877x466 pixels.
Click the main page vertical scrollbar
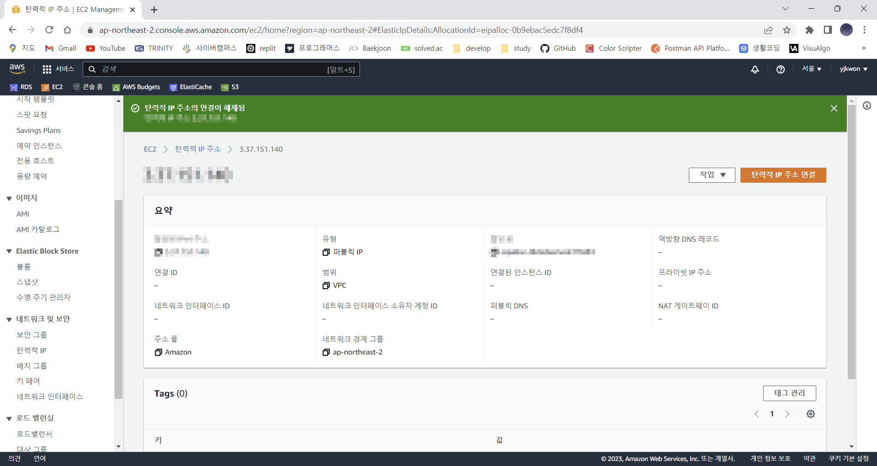pos(851,242)
